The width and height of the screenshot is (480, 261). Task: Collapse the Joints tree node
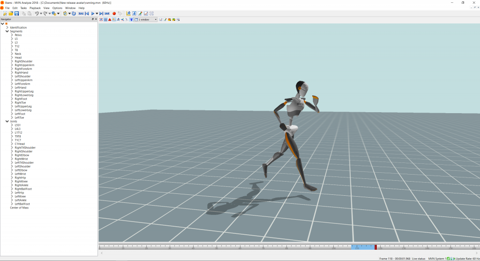7,122
